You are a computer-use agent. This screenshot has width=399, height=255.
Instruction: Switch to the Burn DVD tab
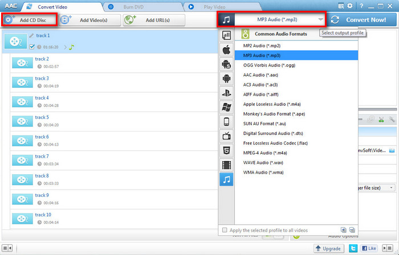click(x=133, y=7)
